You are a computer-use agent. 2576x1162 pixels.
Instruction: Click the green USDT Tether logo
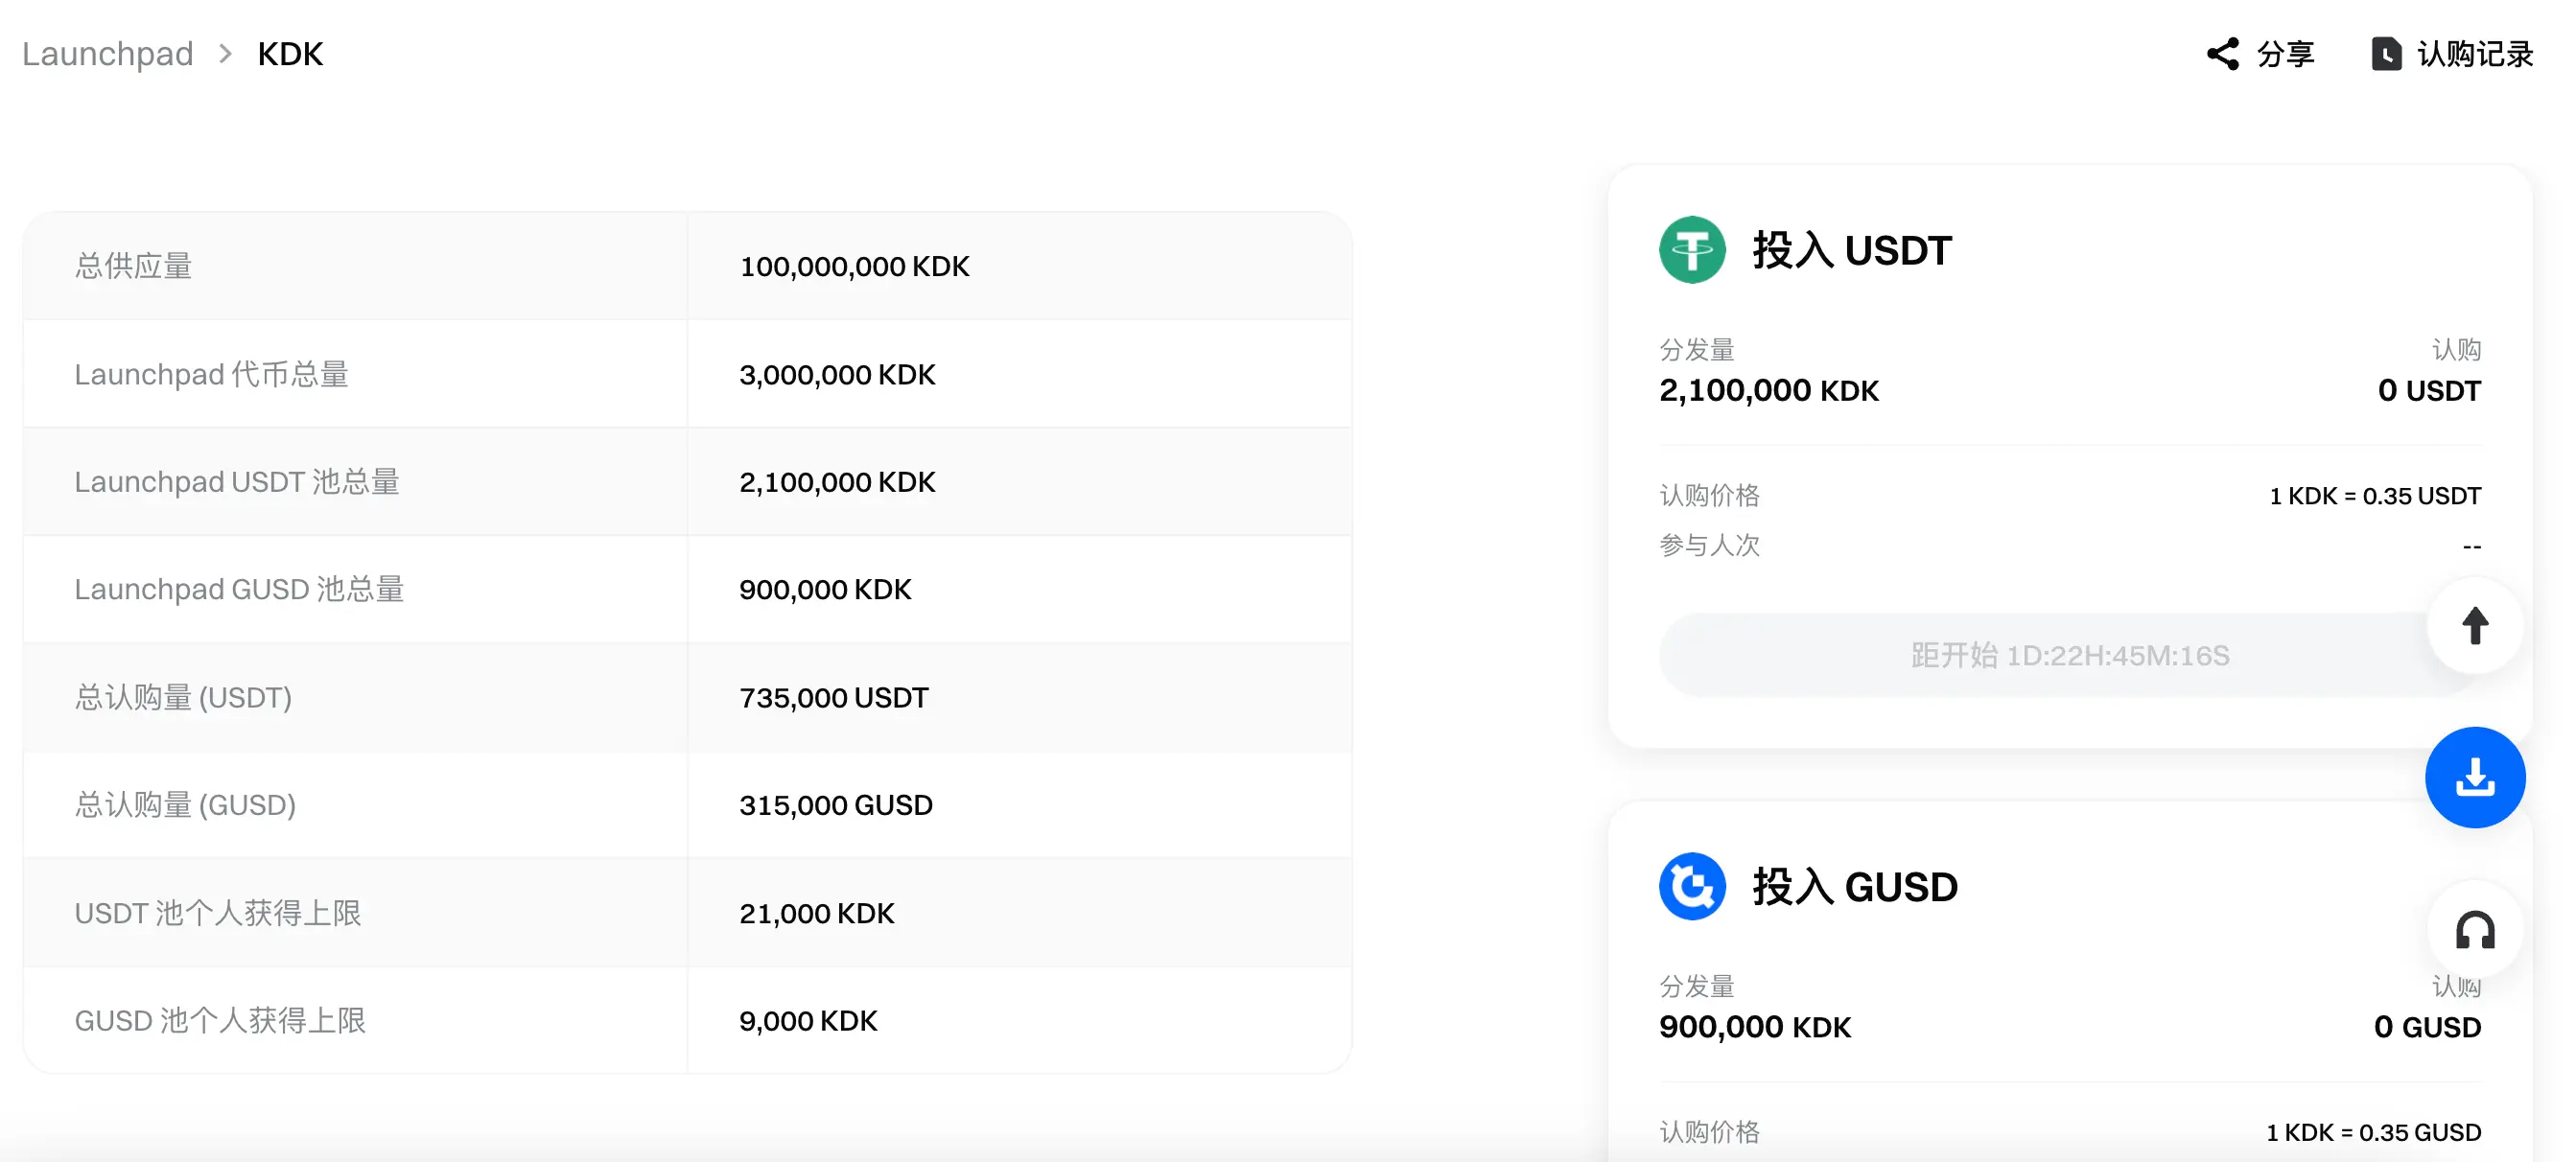[1692, 250]
